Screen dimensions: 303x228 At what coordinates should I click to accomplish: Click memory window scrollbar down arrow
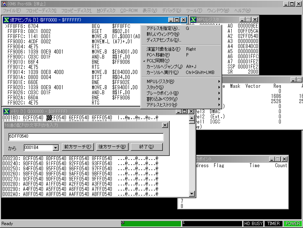[x=192, y=194]
